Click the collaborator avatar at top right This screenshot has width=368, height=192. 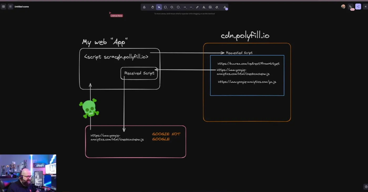(x=343, y=7)
